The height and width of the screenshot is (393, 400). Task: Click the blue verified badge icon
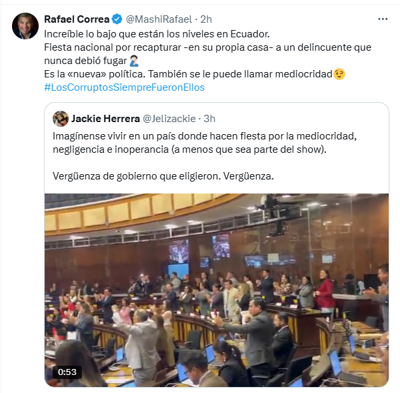click(x=117, y=19)
